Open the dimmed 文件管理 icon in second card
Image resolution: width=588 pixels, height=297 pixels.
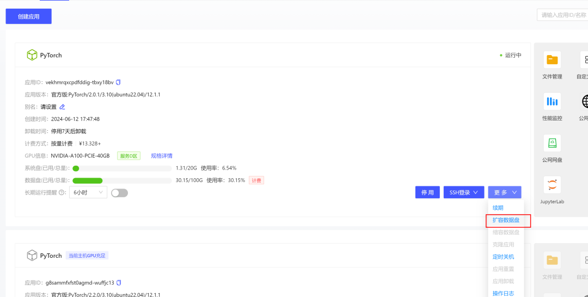(x=552, y=260)
